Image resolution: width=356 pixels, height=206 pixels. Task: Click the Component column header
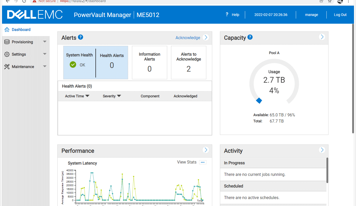[150, 96]
